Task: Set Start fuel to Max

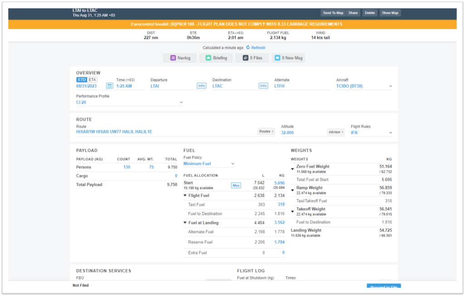Action: tap(236, 185)
